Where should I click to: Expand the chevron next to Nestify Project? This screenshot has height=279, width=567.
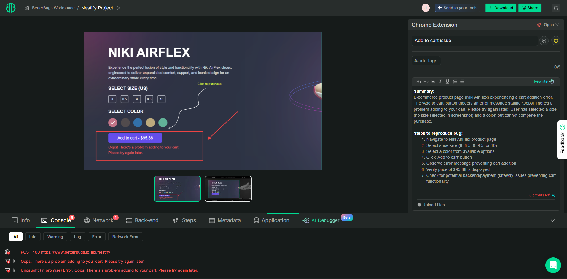pos(118,8)
